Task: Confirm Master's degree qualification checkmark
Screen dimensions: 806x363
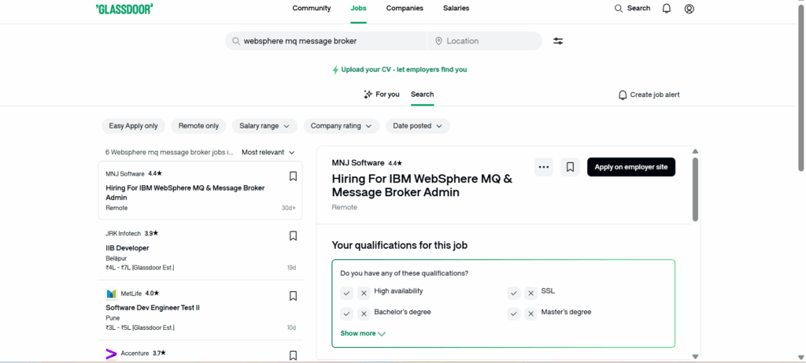Action: [514, 314]
